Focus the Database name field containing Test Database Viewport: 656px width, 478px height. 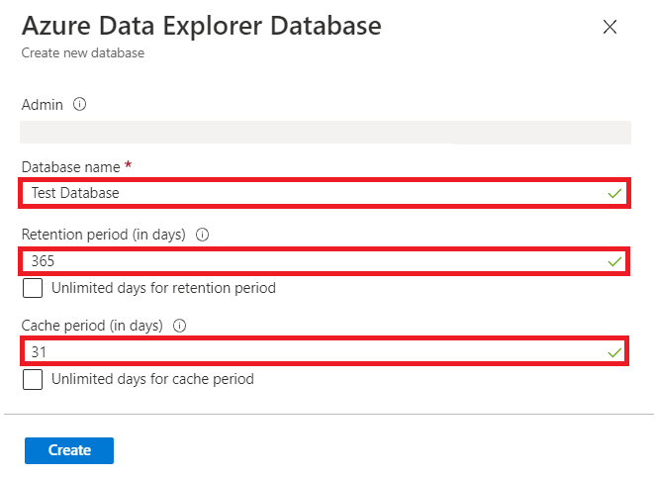click(325, 193)
